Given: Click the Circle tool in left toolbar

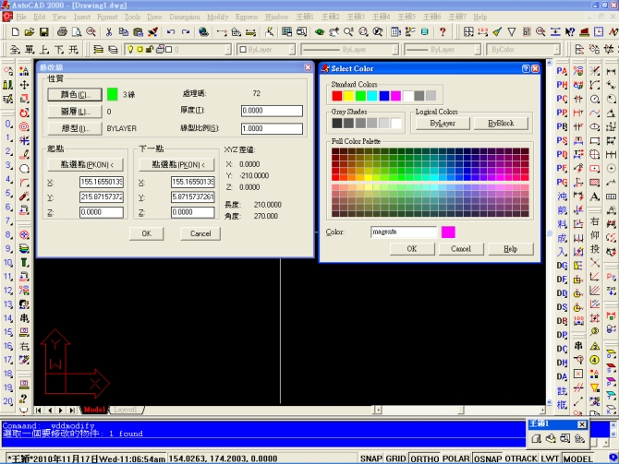Looking at the screenshot, I should point(24,168).
